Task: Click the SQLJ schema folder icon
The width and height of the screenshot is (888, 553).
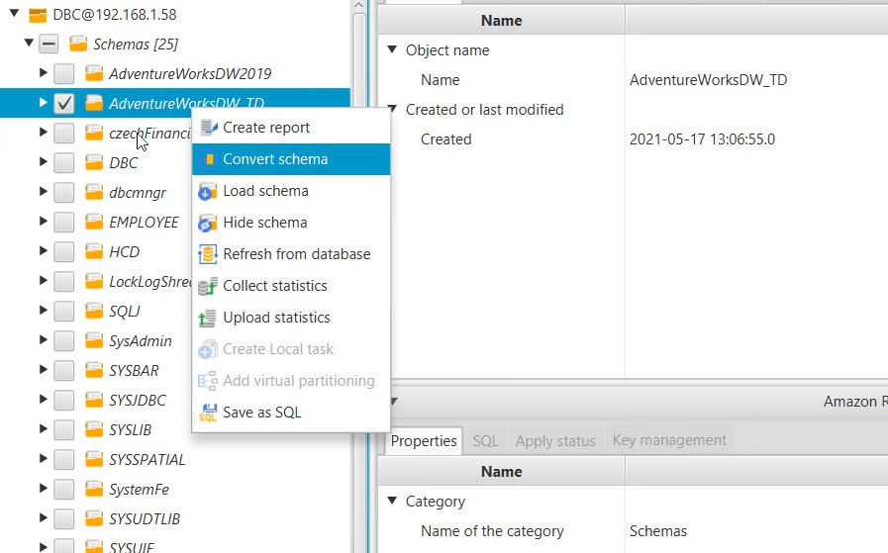Action: [93, 311]
